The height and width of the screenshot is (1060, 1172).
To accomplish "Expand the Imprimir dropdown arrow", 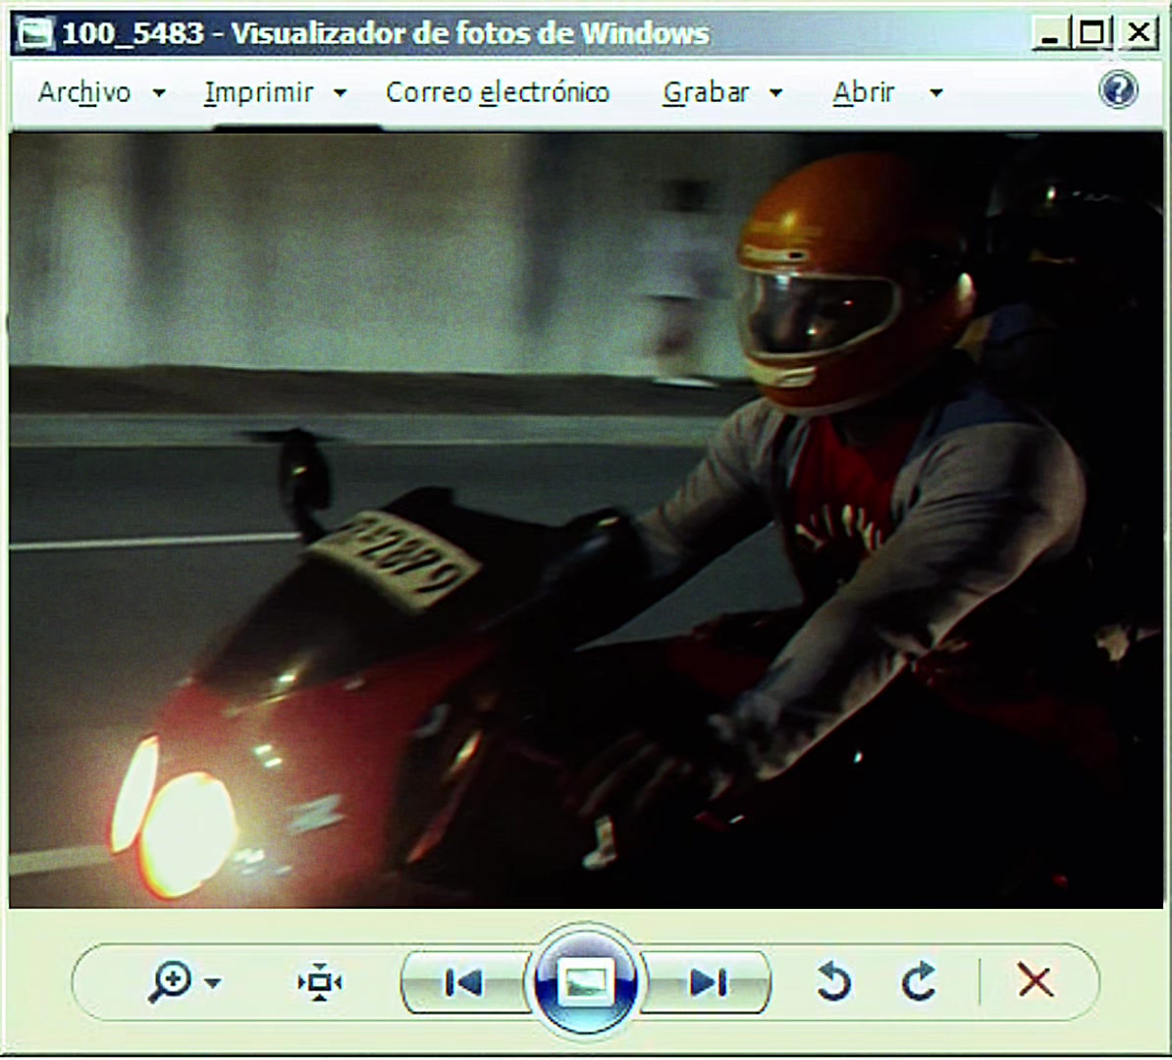I will (x=340, y=93).
